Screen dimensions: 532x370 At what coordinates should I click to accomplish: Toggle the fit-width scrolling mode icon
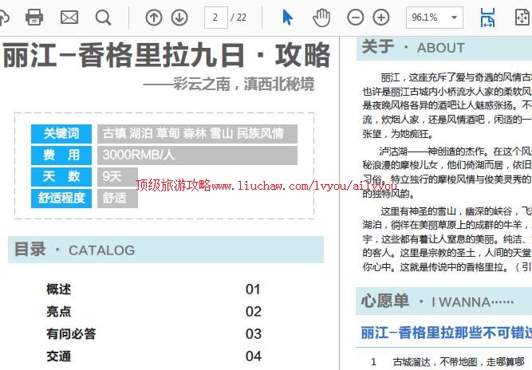(x=487, y=18)
